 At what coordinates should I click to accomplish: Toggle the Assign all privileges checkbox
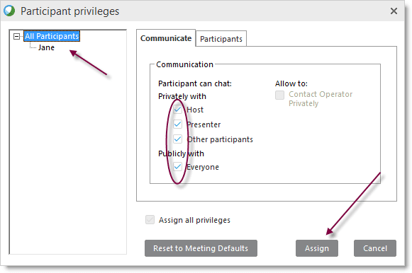click(x=150, y=220)
